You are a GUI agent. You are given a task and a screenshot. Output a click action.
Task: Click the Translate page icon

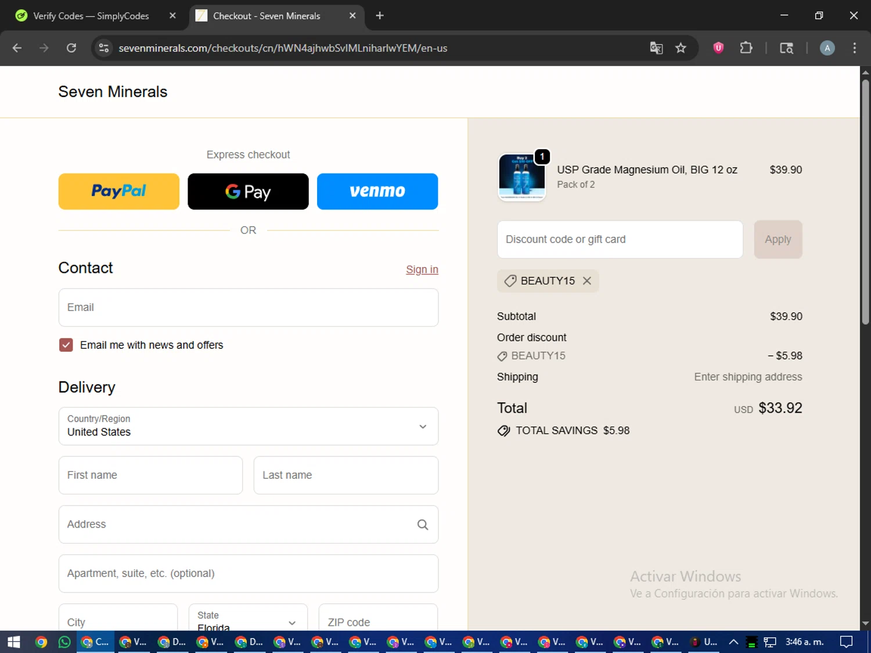[656, 48]
